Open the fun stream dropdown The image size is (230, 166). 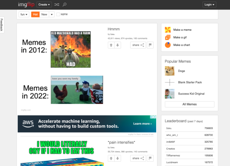(x=24, y=14)
